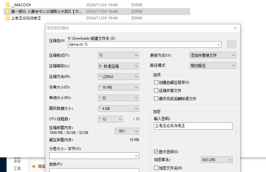Viewport: 266px width, 172px height.
Task: Open the 固实数据大小 4 GB dropdown
Action: 118,108
